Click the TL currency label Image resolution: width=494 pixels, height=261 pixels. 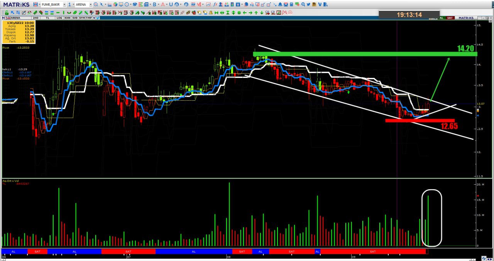point(47,18)
